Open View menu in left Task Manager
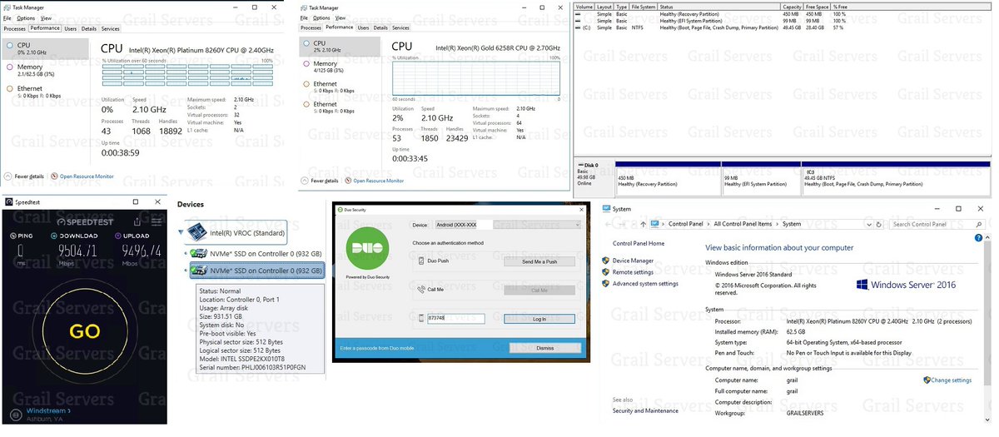This screenshot has height=437, width=999. [46, 17]
